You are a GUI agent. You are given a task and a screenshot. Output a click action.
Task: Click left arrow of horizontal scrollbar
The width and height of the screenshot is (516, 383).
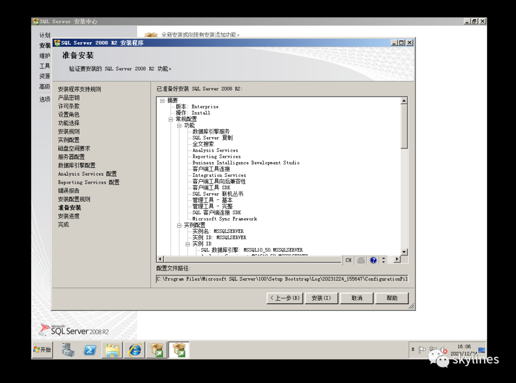click(x=160, y=259)
